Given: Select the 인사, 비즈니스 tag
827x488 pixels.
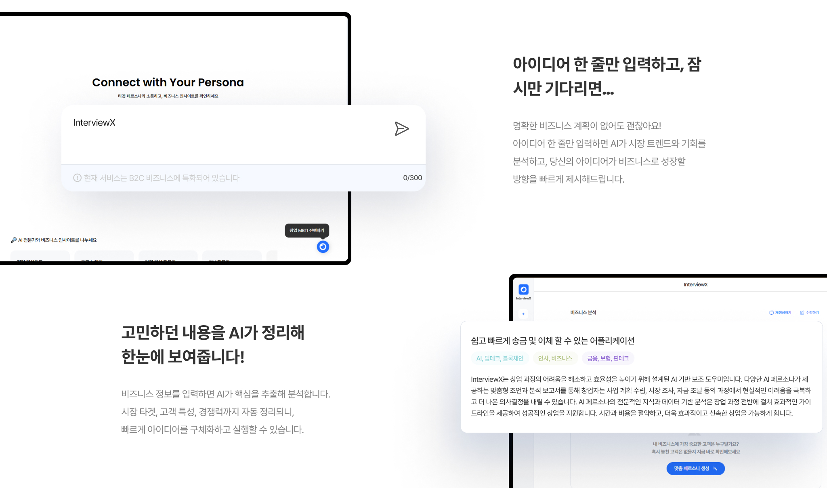Looking at the screenshot, I should 555,358.
